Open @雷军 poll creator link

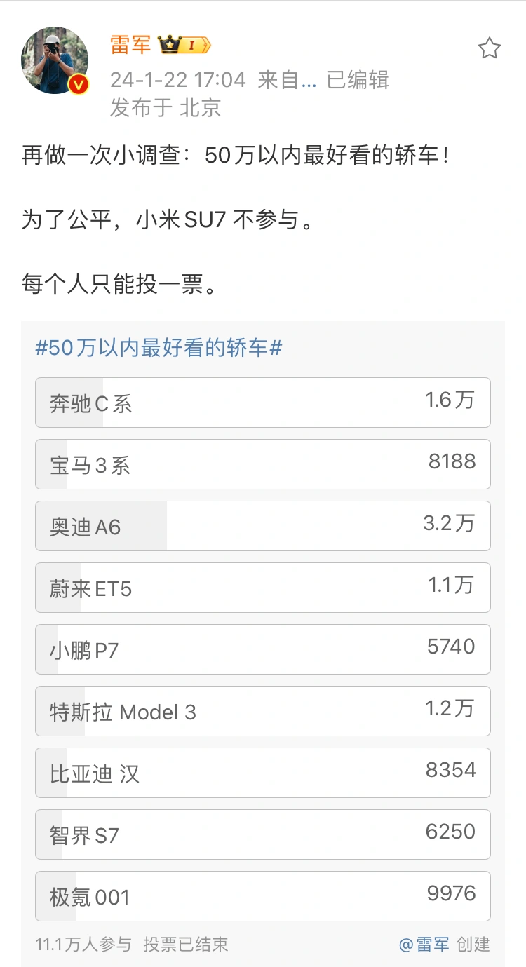tap(424, 945)
